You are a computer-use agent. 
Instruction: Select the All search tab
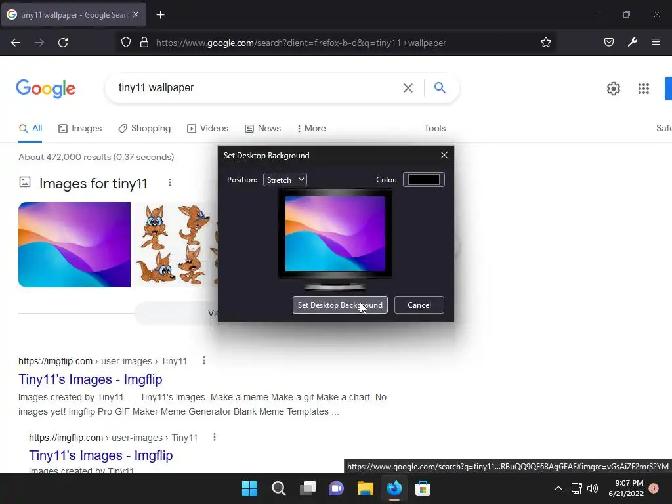31,128
